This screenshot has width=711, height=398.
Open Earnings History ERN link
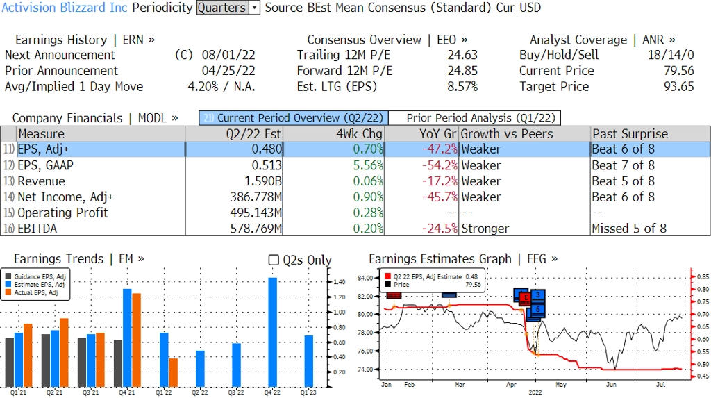85,40
